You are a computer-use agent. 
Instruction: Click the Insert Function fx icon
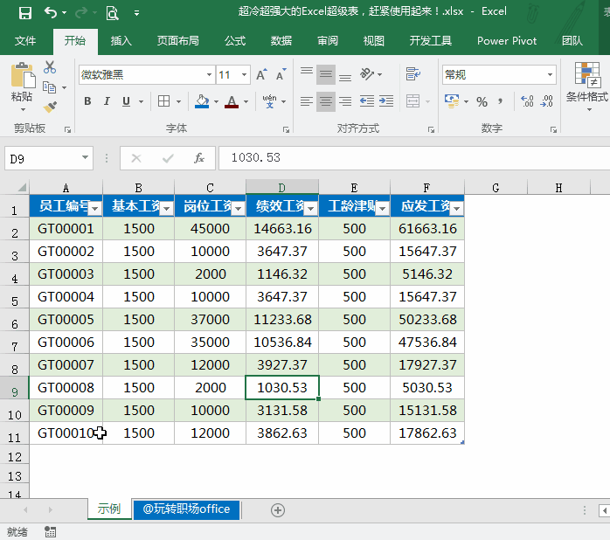[x=199, y=158]
